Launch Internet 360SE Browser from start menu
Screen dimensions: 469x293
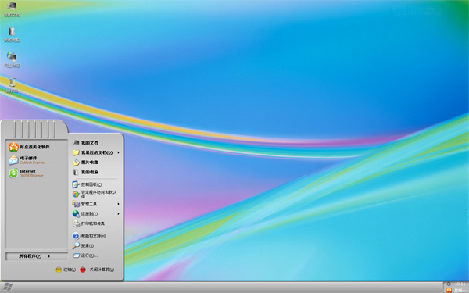click(27, 173)
